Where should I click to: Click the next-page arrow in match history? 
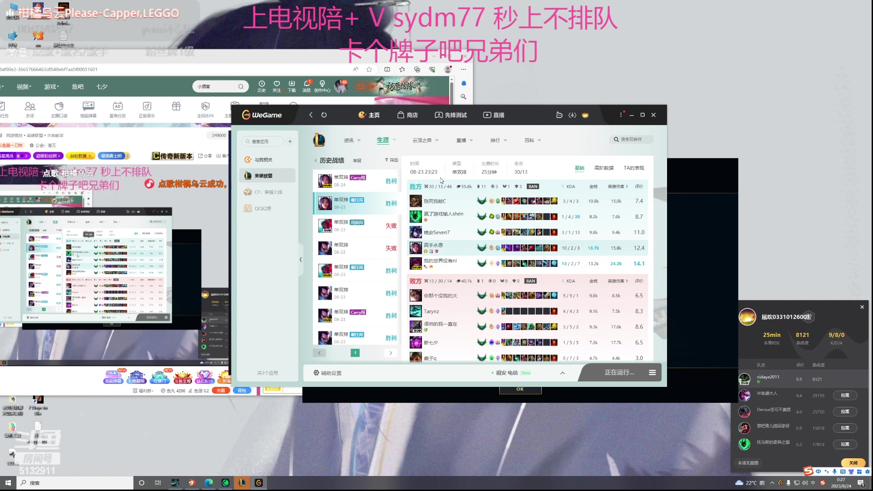coord(390,353)
